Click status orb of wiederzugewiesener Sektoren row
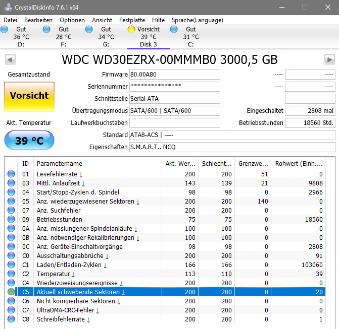 (x=11, y=201)
